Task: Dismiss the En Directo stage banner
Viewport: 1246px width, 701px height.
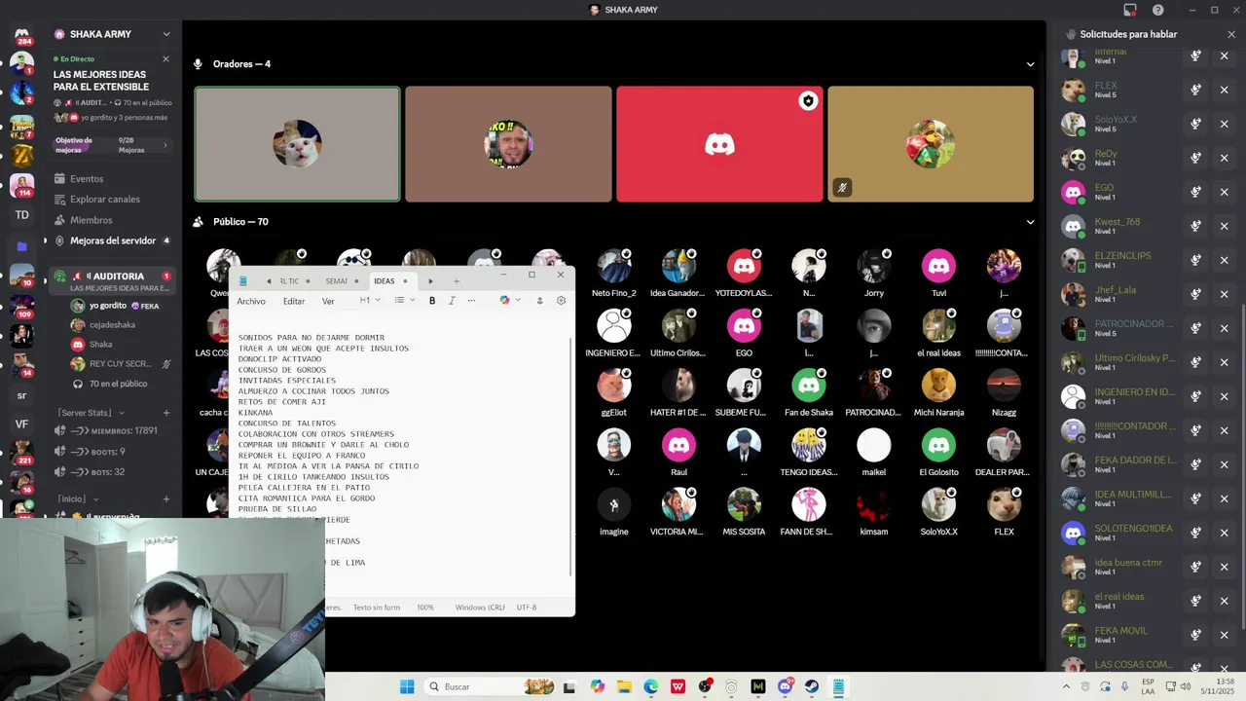Action: coord(165,59)
